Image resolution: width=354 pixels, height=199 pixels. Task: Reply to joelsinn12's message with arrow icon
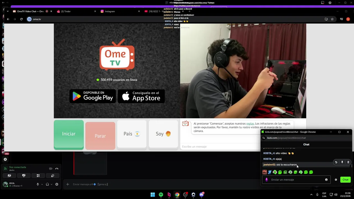pyautogui.click(x=336, y=162)
